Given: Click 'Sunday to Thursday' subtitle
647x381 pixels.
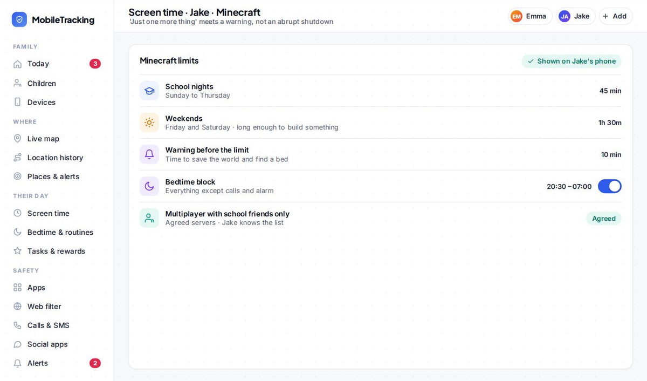Looking at the screenshot, I should [198, 96].
